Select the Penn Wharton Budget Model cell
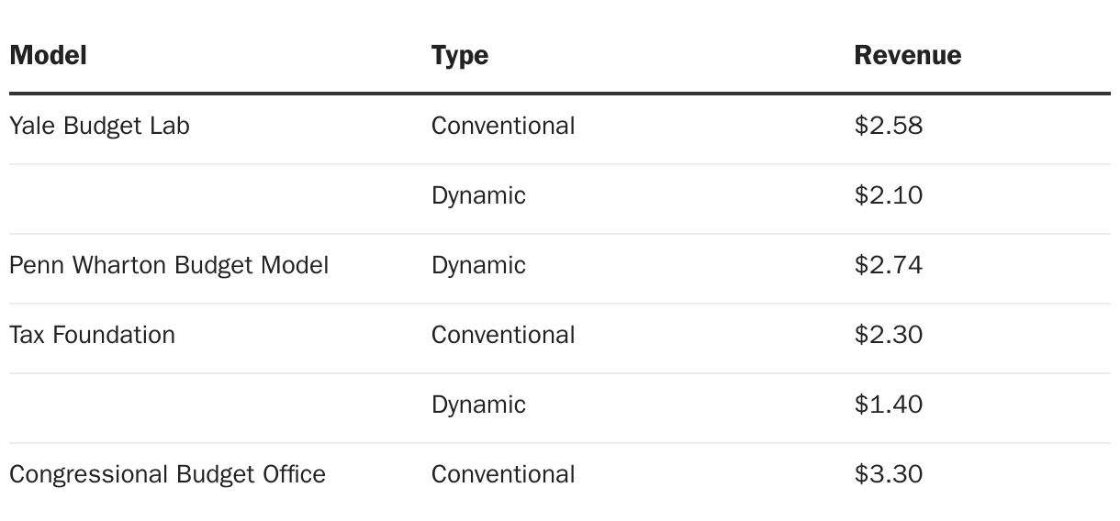Viewport: 1120px width, 521px height. tap(169, 265)
